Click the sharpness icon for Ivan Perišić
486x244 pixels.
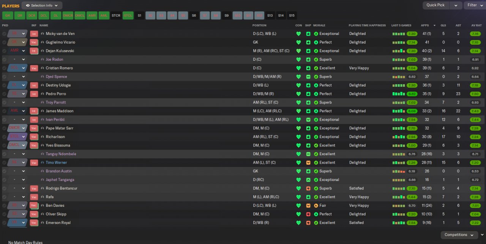point(308,120)
